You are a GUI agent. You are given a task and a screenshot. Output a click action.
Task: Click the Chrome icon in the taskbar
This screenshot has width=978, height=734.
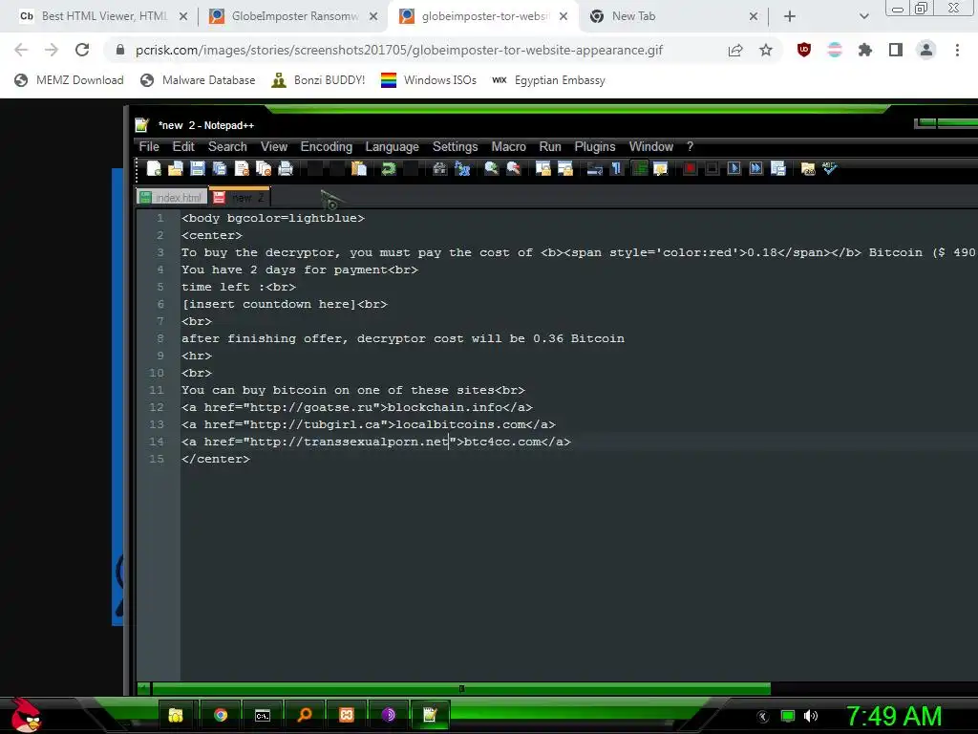(x=221, y=715)
